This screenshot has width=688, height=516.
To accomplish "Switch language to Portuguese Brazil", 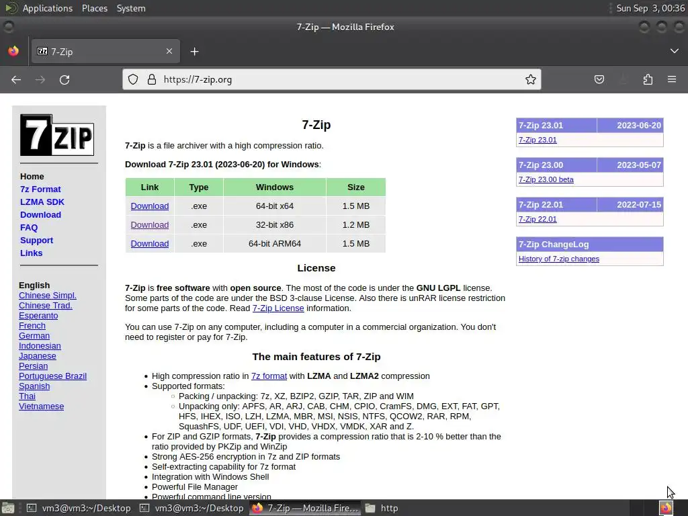I will (x=52, y=376).
